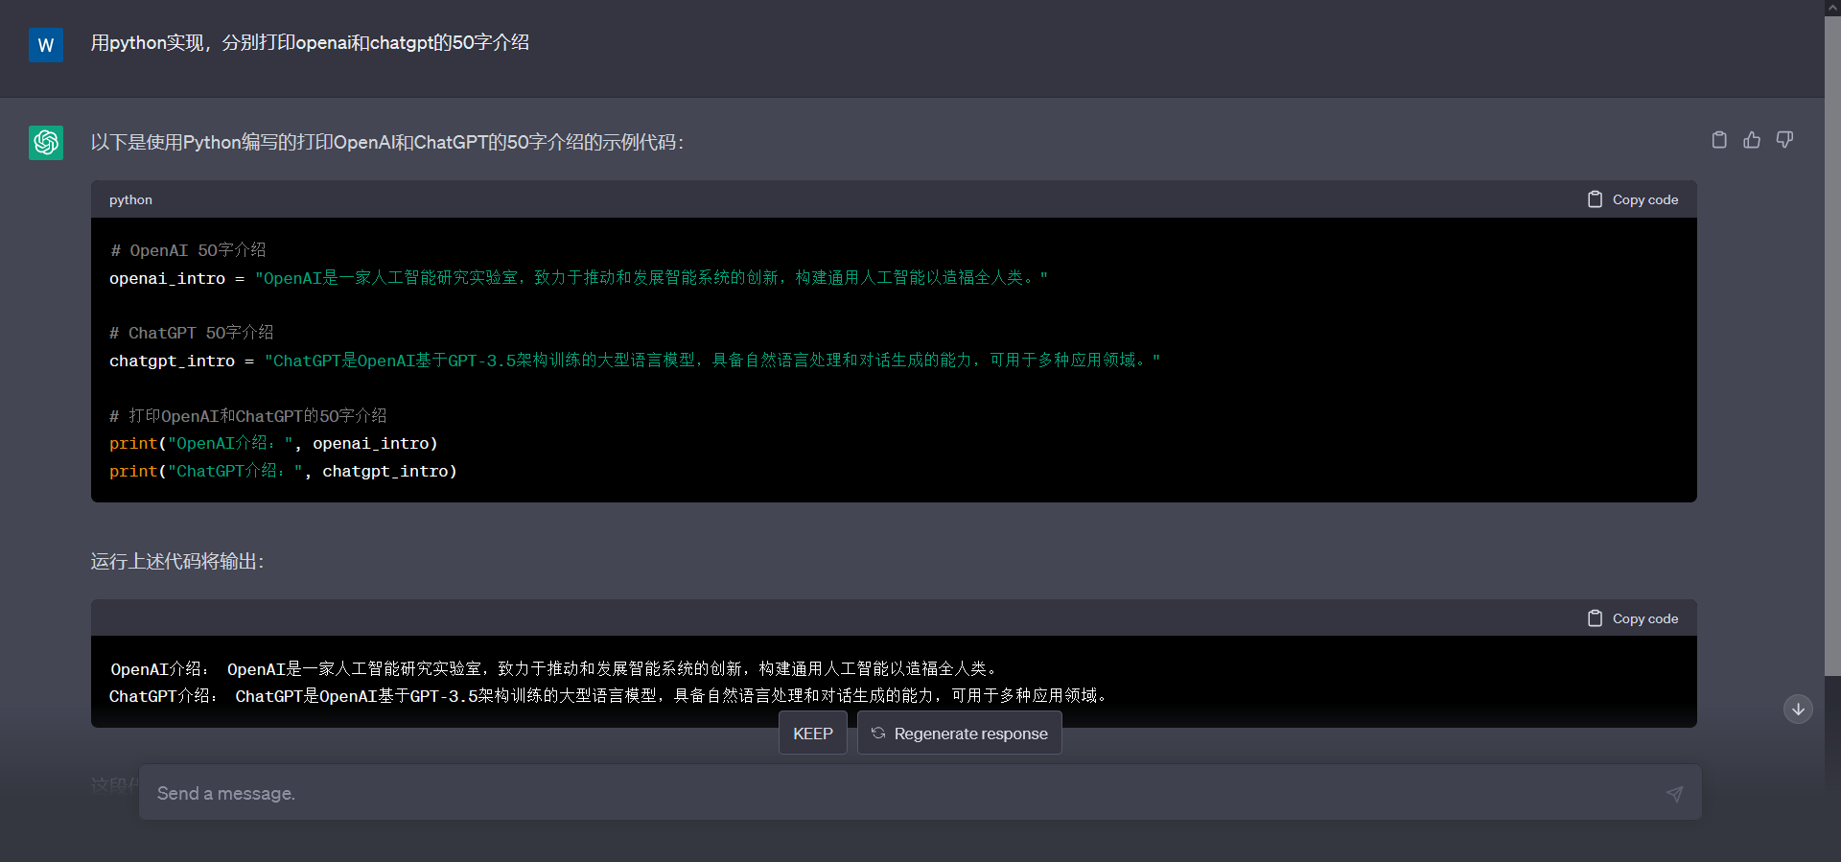
Task: Click the scroll-to-bottom arrow button
Action: coord(1798,710)
